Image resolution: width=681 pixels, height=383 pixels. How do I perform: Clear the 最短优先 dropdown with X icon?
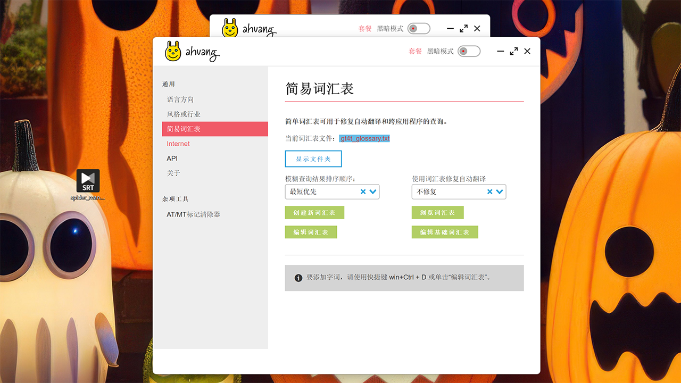point(363,191)
